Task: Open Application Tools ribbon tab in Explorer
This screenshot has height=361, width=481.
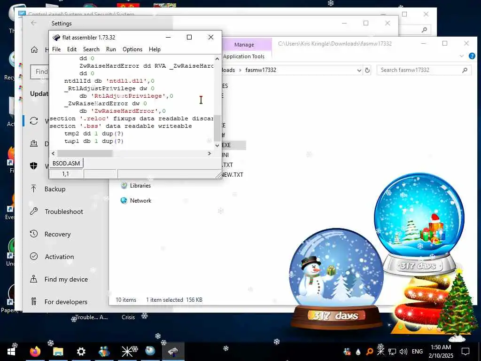Action: (244, 56)
